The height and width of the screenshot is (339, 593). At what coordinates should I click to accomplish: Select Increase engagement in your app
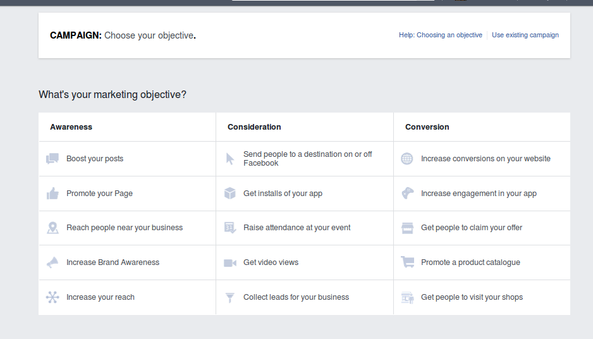[479, 194]
